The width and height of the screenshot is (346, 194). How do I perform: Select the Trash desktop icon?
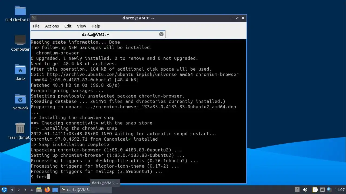pyautogui.click(x=19, y=131)
